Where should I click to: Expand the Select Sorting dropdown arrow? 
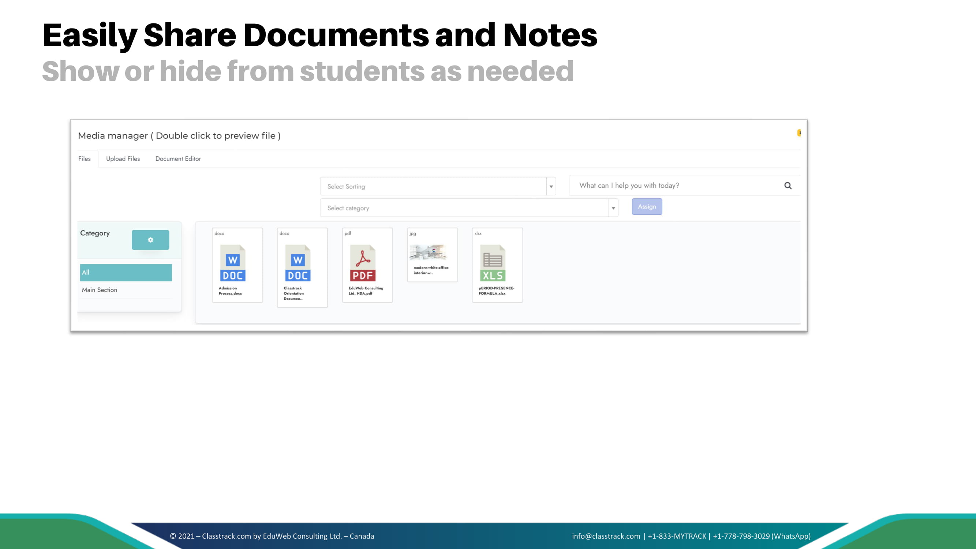551,186
